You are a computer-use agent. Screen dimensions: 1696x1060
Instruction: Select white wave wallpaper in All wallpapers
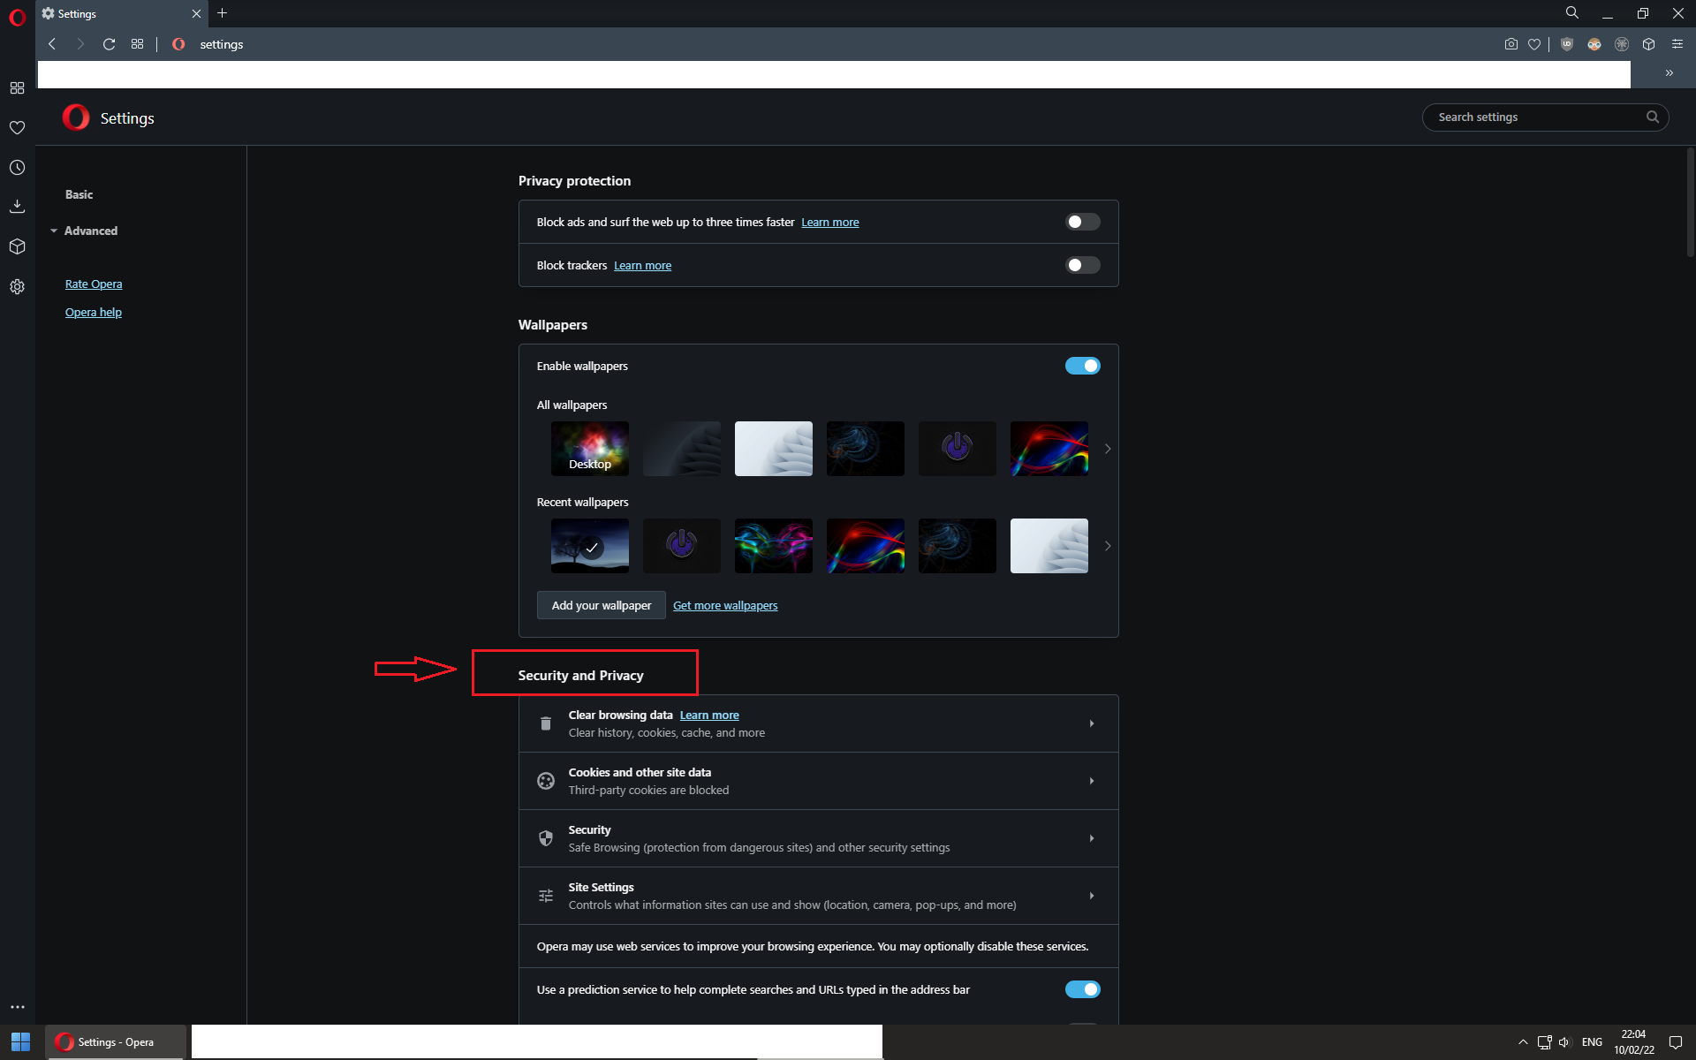click(x=773, y=449)
